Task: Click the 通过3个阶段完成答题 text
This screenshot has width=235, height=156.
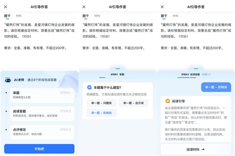Action: pos(42,80)
